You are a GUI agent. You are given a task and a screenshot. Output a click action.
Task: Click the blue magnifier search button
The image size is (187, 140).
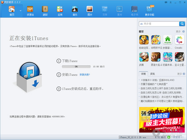click(182, 24)
